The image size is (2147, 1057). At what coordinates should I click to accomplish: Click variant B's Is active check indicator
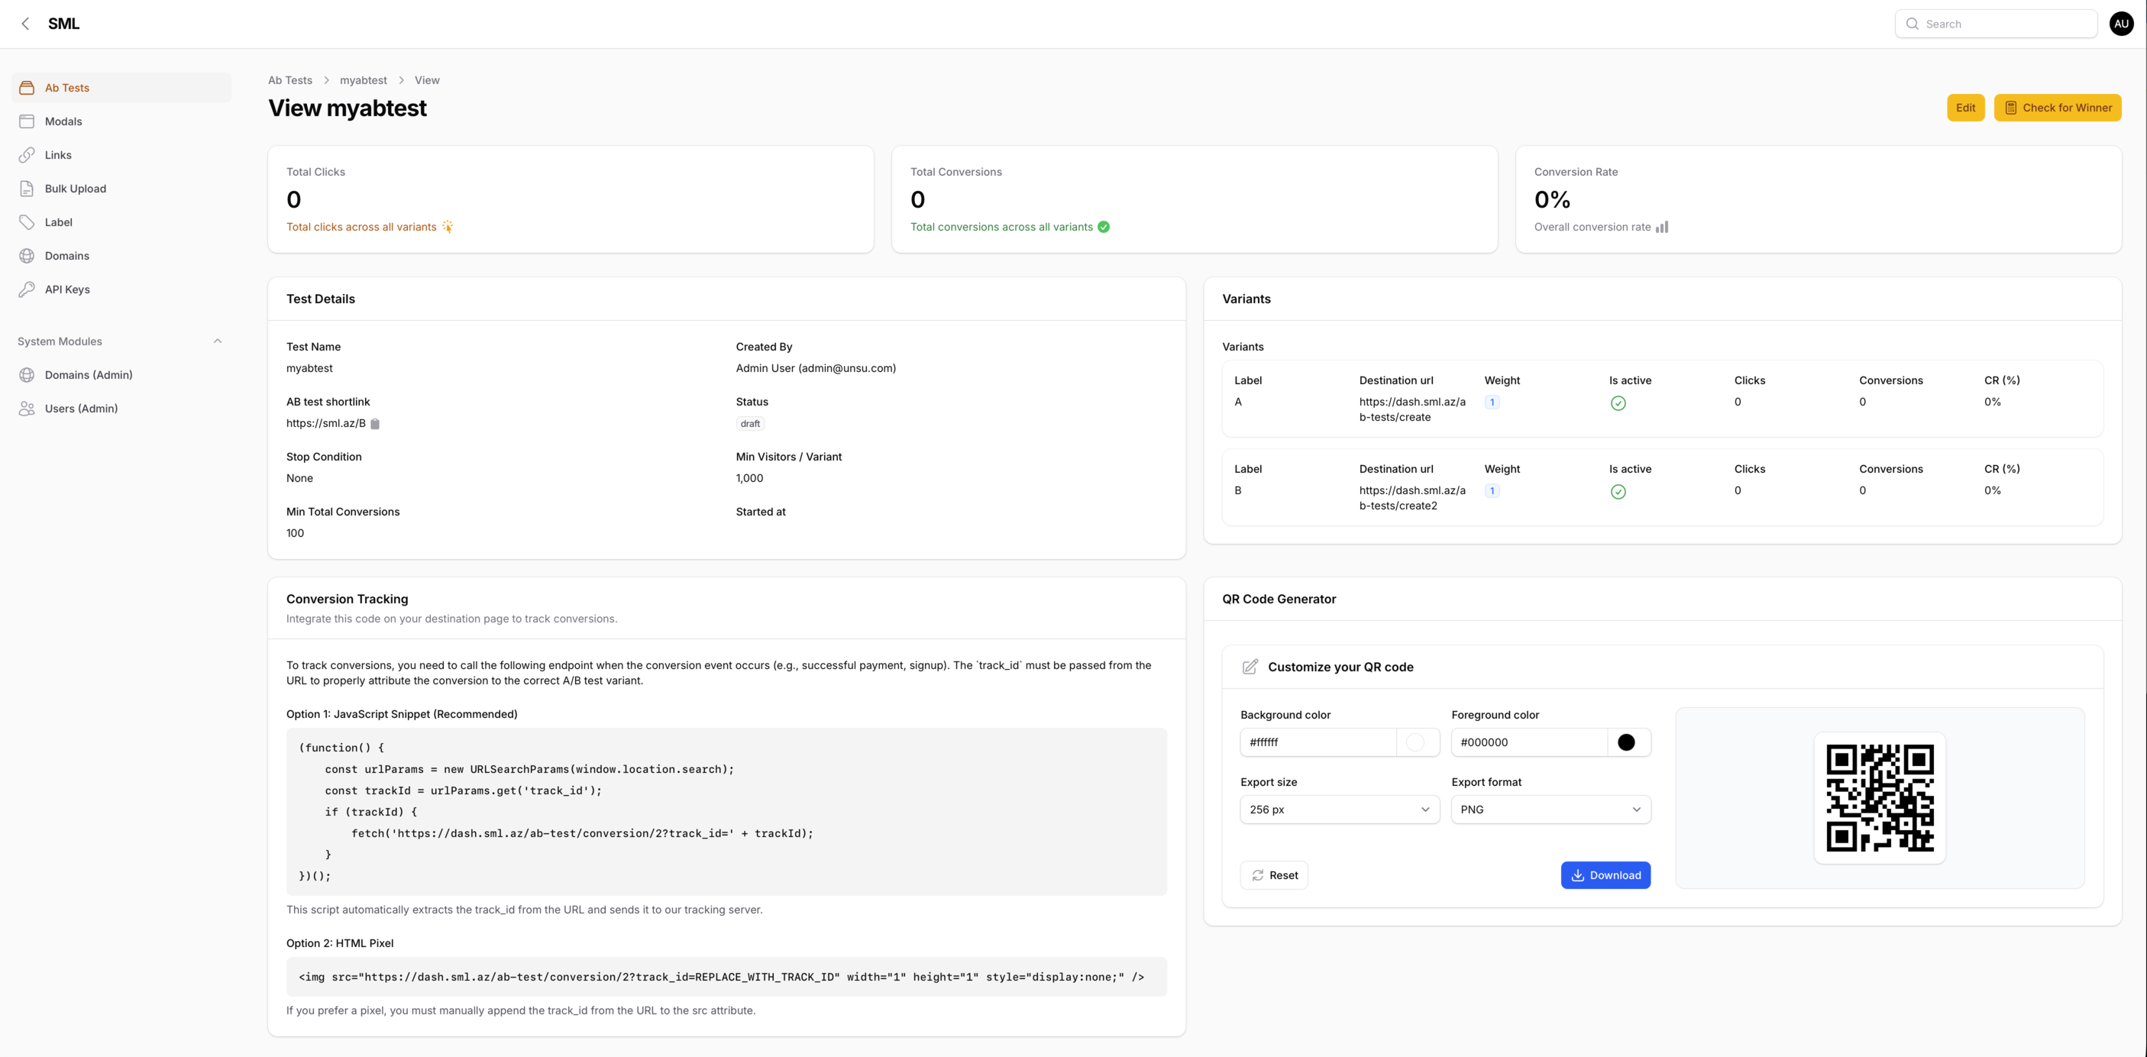[1618, 492]
